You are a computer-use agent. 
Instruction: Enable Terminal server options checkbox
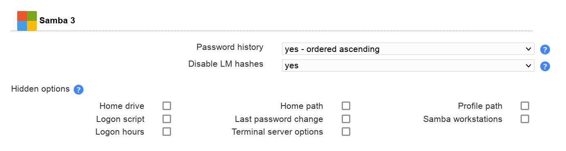point(346,132)
